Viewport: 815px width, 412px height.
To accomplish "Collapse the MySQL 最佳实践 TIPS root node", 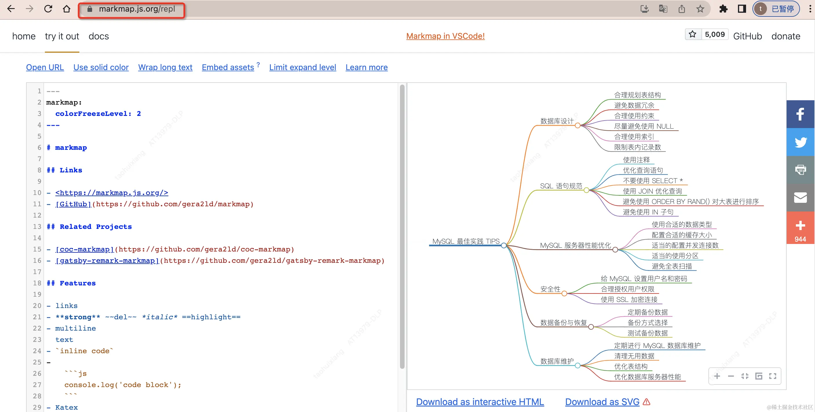I will click(504, 246).
